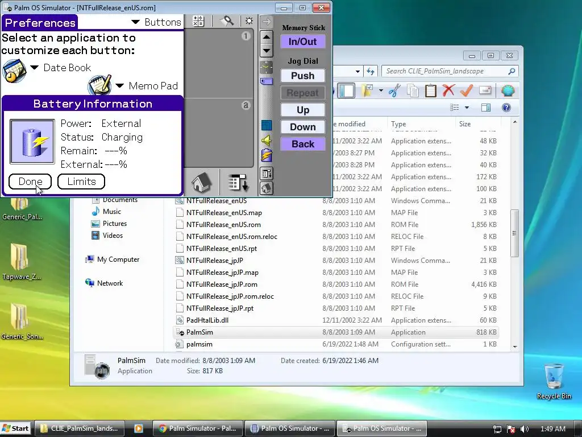Screen dimensions: 582x437
Task: Select the PalmSim application file
Action: coord(336,332)
